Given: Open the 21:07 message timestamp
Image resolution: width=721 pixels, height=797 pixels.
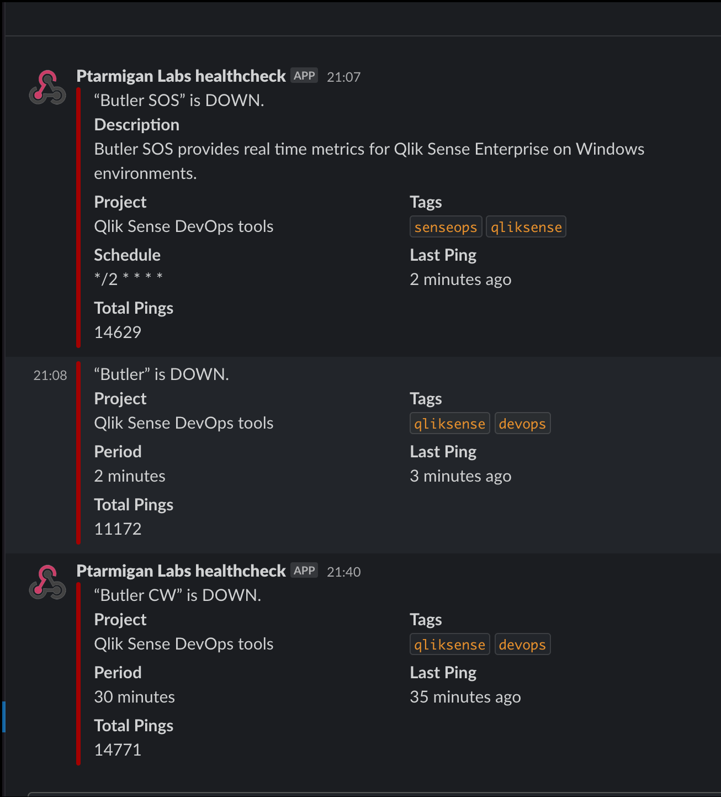Looking at the screenshot, I should coord(343,77).
